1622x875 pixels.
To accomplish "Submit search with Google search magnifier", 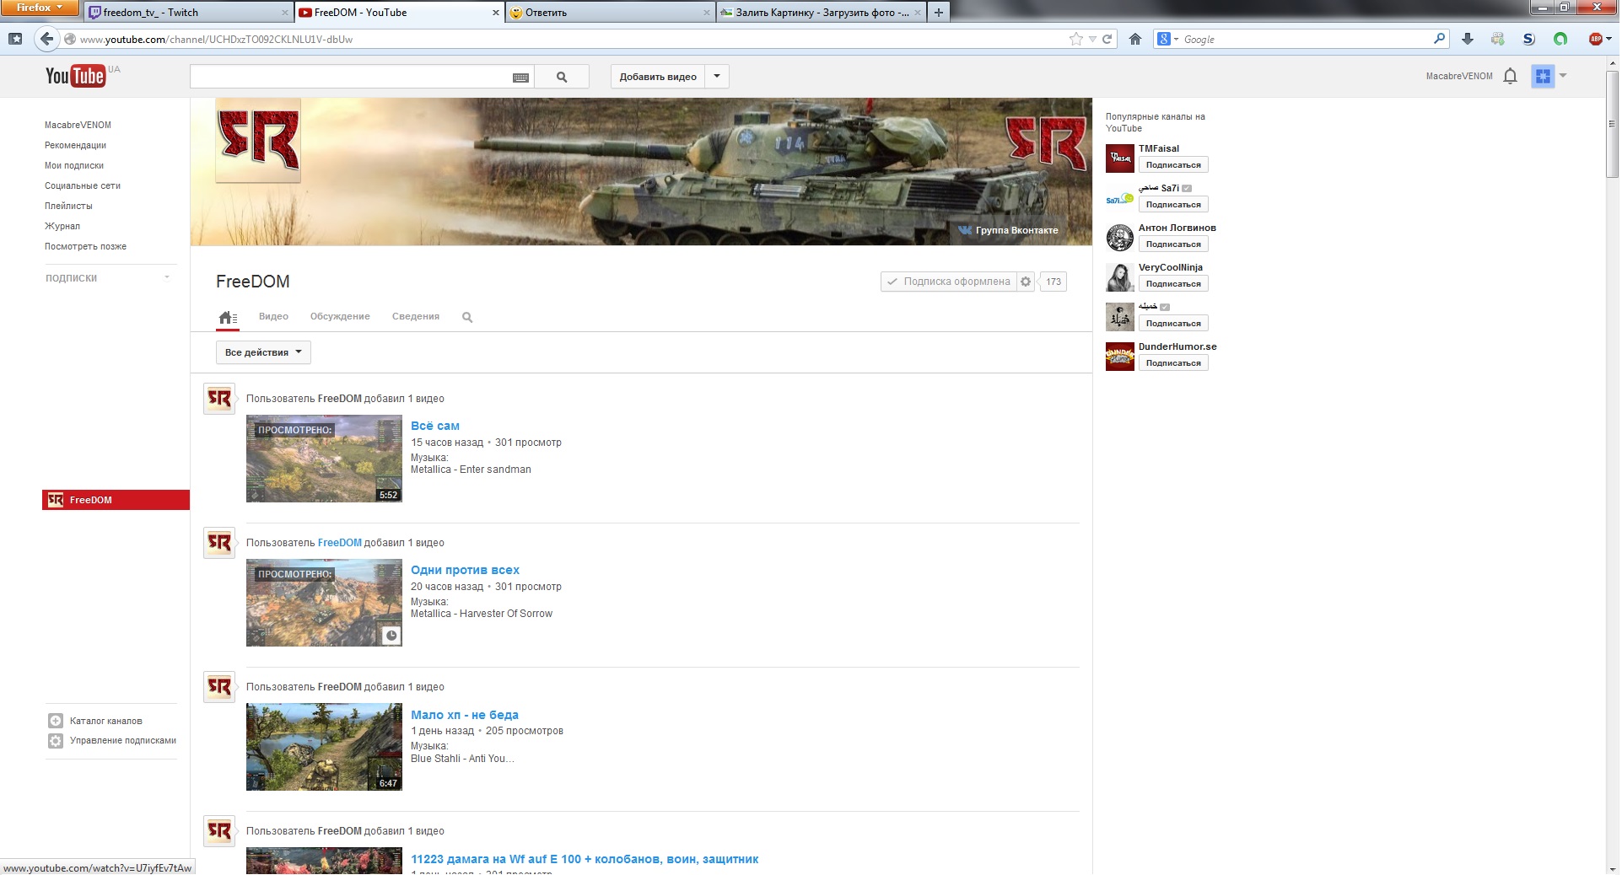I will tap(1439, 38).
